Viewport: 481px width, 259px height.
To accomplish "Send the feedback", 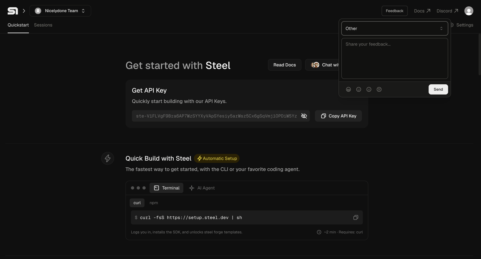I will (x=438, y=89).
